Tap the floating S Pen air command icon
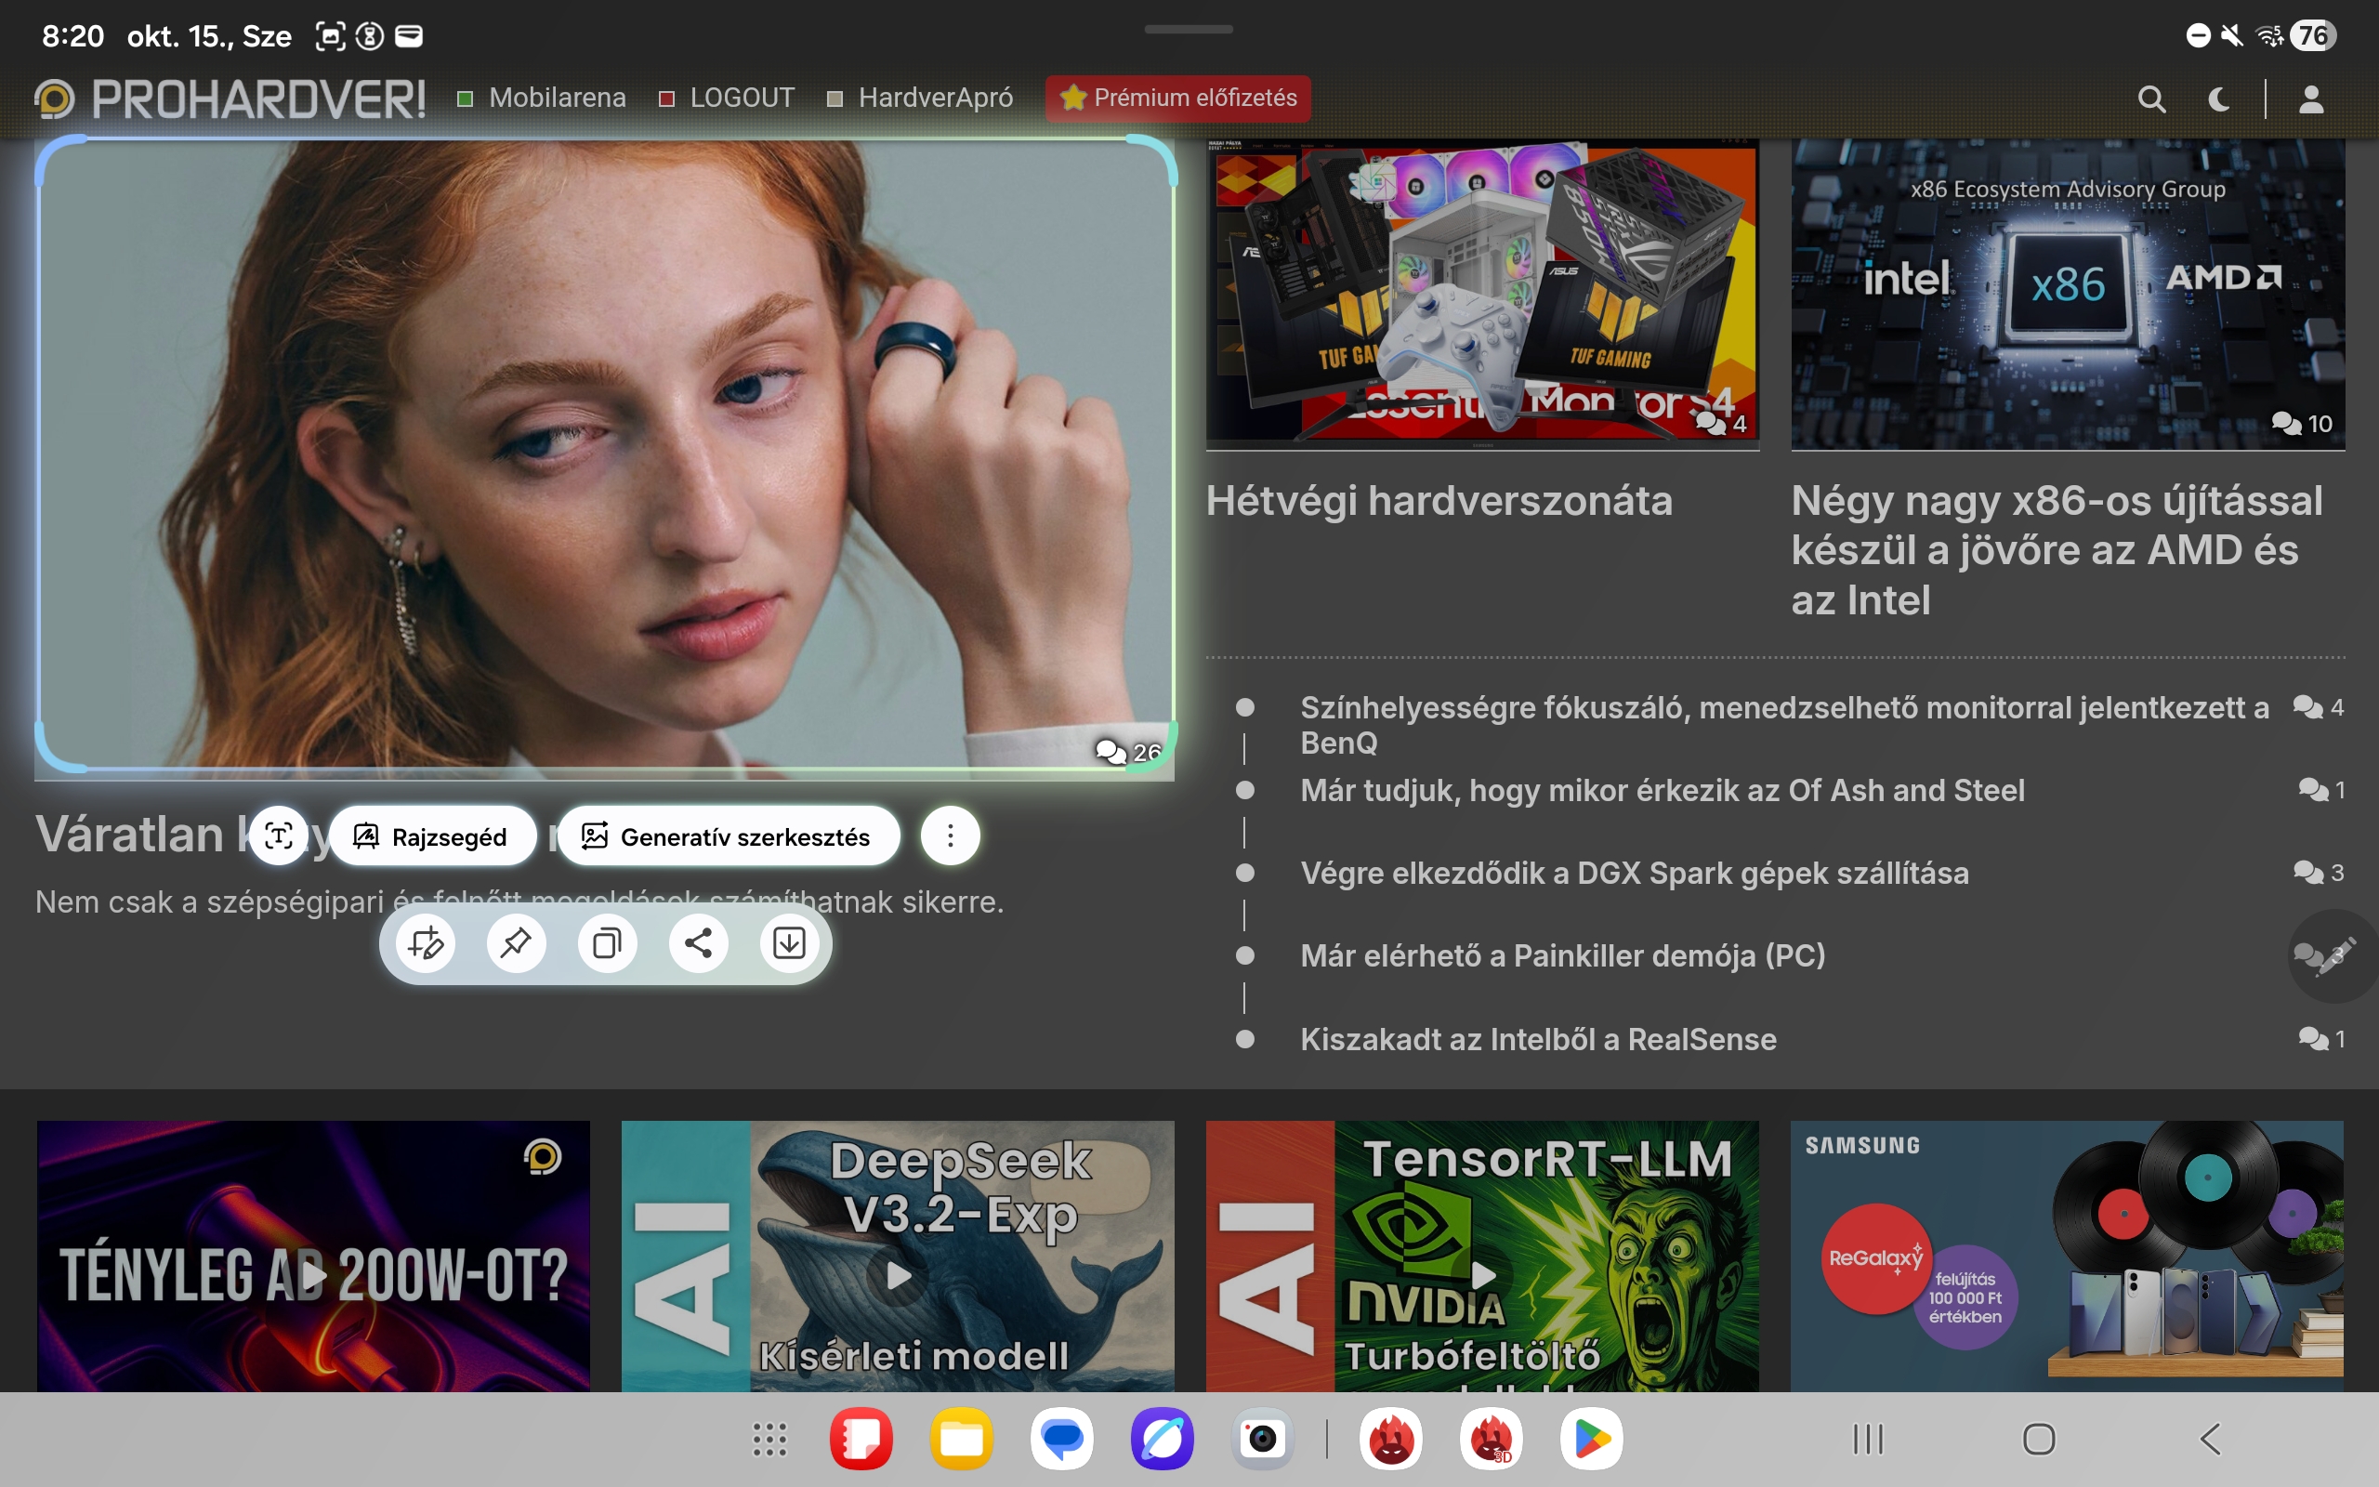The height and width of the screenshot is (1487, 2379). [x=2332, y=956]
